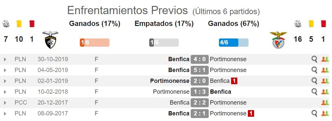Click the left football goals icon
332x121 pixels.
[x=6, y=24]
